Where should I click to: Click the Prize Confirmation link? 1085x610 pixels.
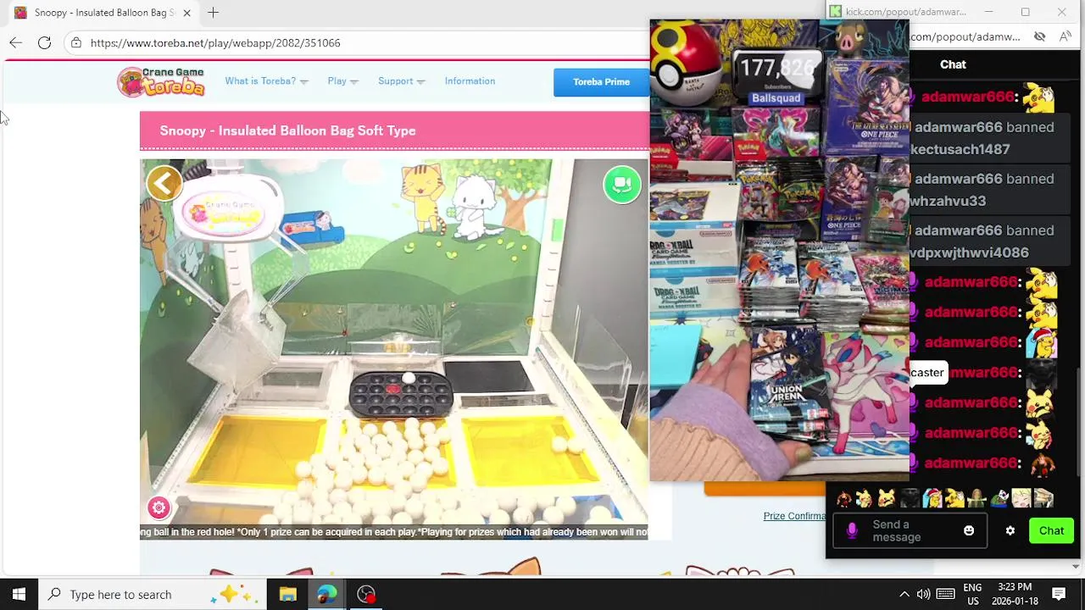794,516
